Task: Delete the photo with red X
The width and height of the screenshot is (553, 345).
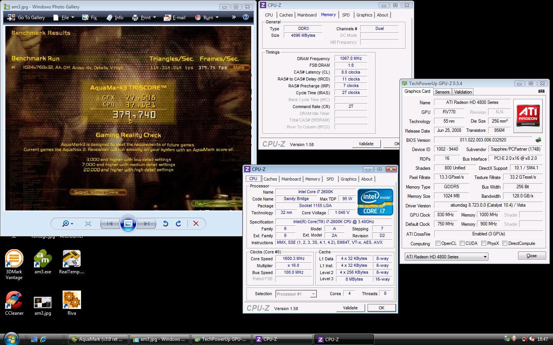Action: 196,223
